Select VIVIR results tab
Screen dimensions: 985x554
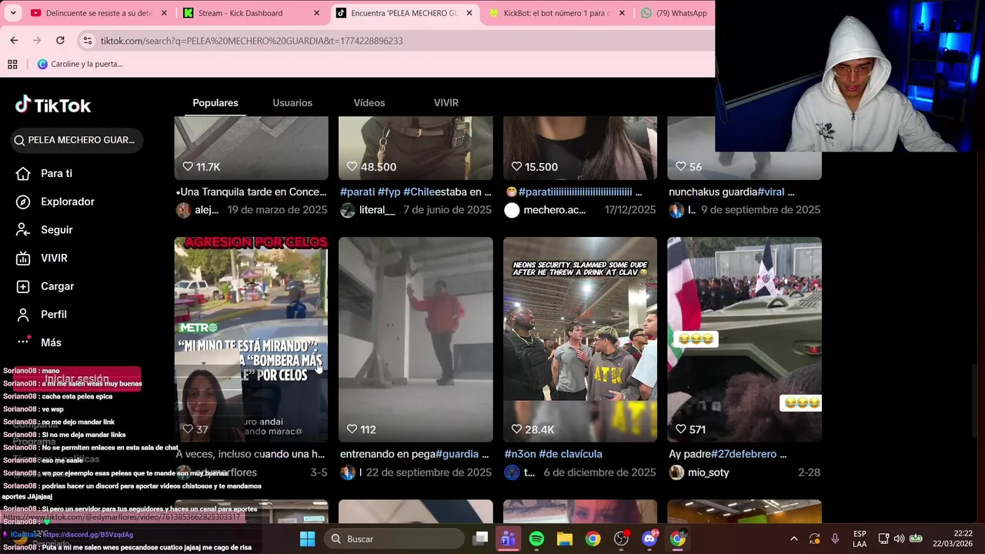tap(446, 102)
